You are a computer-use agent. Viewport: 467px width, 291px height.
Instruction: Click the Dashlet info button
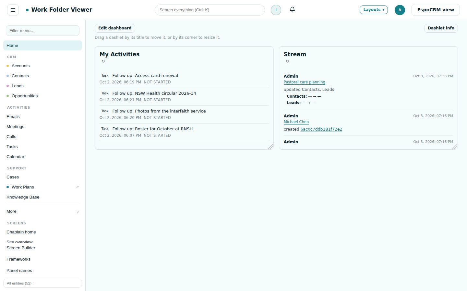point(441,28)
